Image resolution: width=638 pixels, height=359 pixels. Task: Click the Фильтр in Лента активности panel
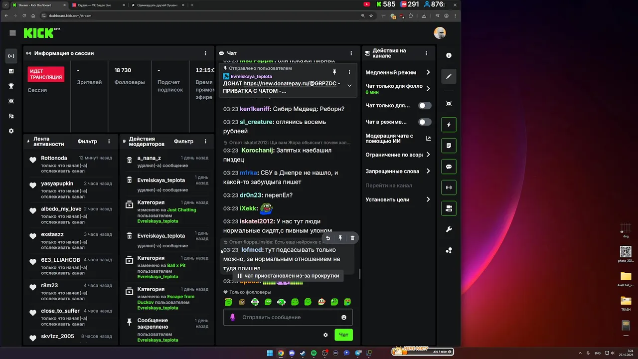(87, 142)
